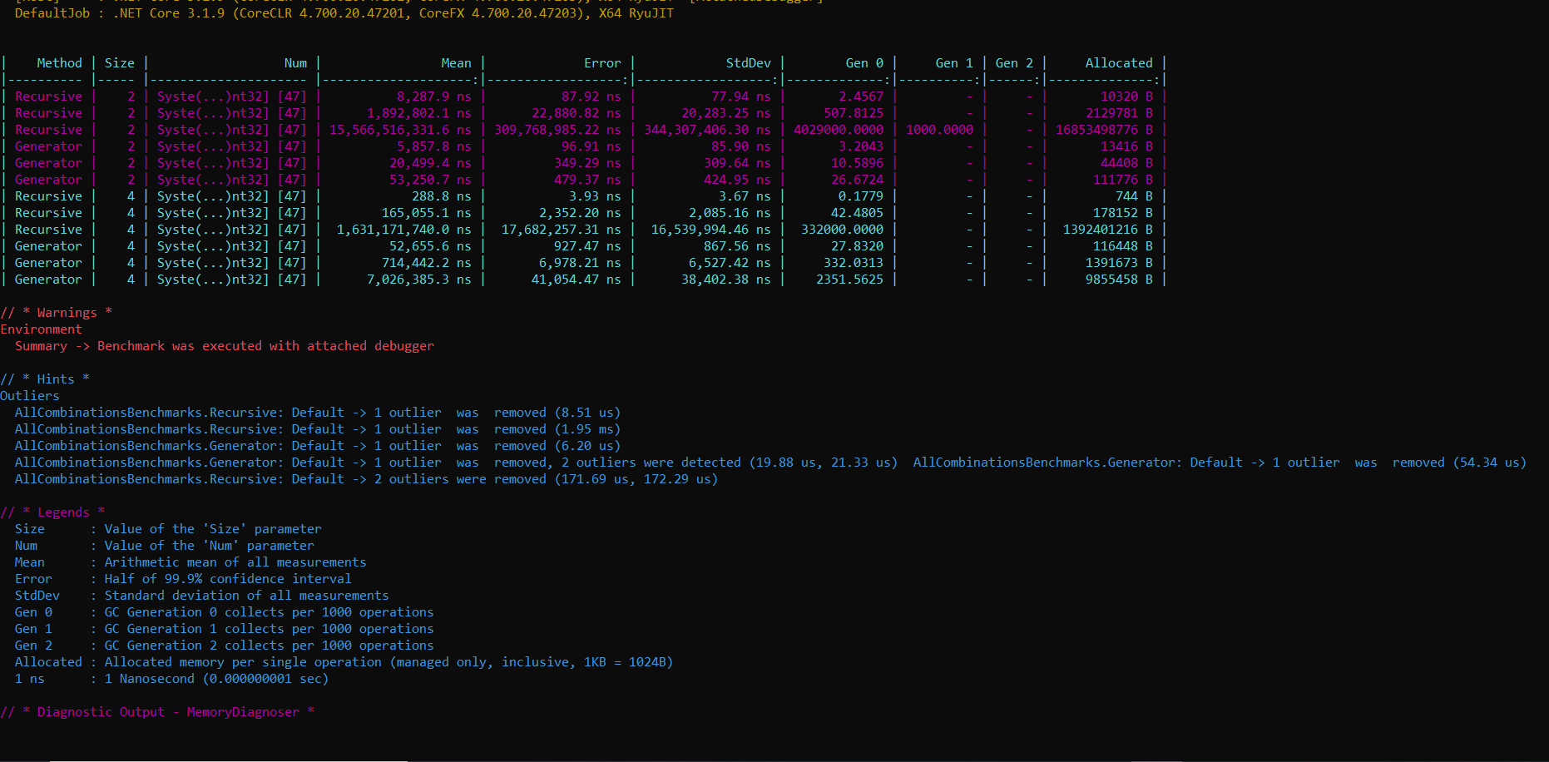Click the '// * Hints *' heading
1549x762 pixels.
pyautogui.click(x=45, y=379)
